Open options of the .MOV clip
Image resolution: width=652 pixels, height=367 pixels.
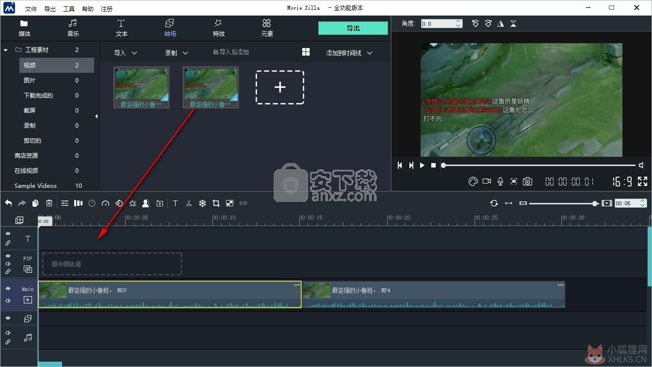click(297, 285)
